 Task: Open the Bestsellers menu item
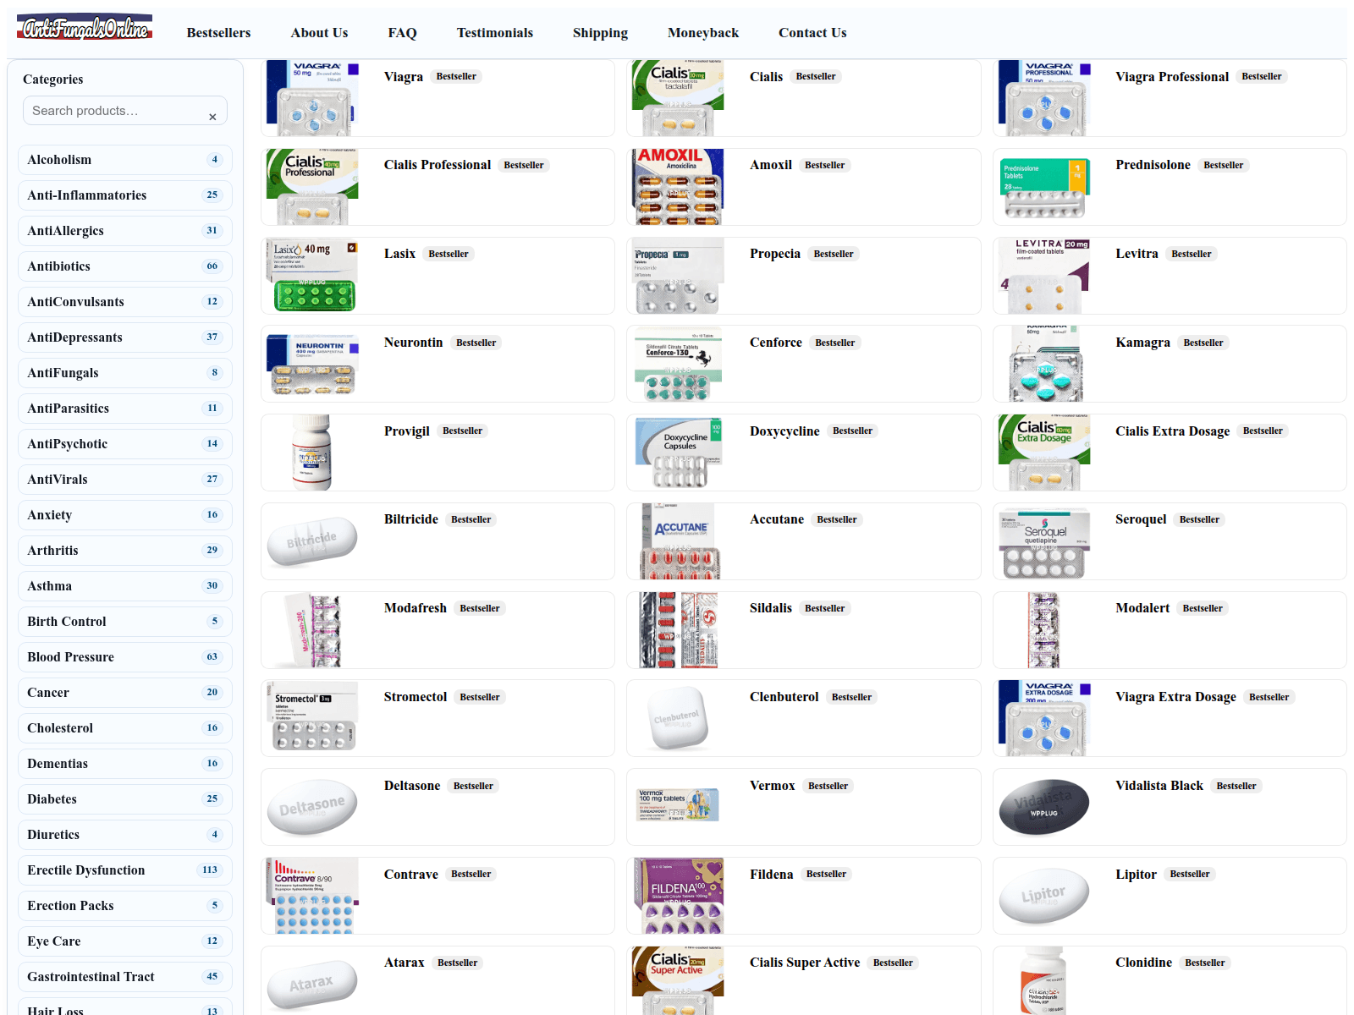(218, 33)
